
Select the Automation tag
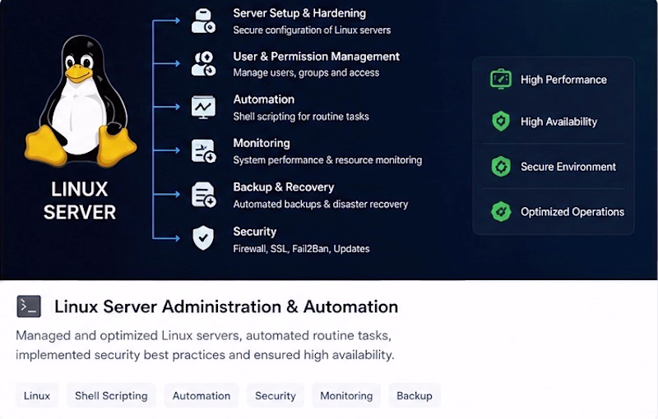[x=202, y=395]
